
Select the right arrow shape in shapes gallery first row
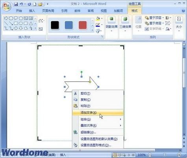(6, 18)
